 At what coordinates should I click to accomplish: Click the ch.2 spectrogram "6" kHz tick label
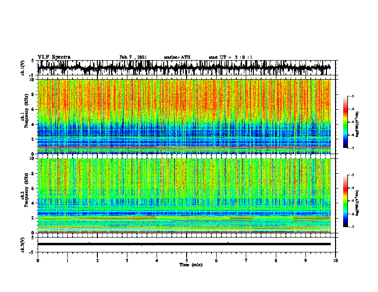point(33,188)
